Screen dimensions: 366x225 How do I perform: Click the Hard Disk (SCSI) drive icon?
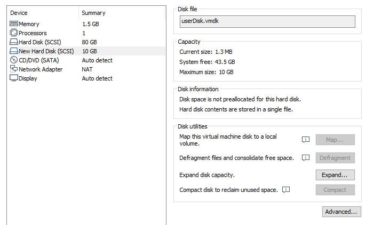tap(14, 42)
